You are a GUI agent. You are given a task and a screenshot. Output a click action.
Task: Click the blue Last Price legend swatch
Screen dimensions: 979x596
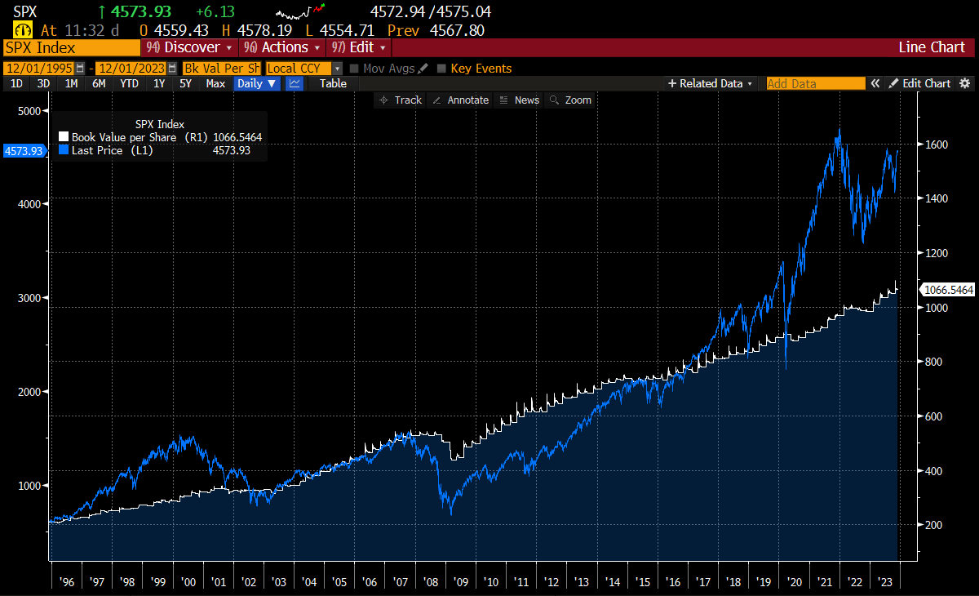tap(64, 150)
